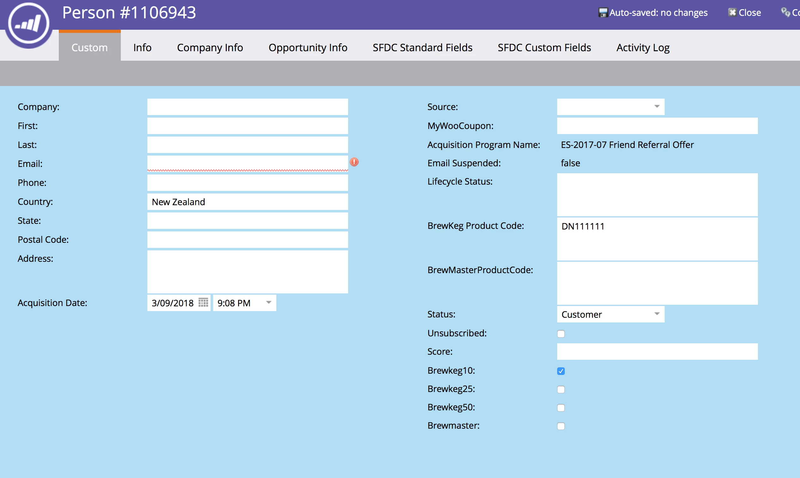Click the BrewMasterProductCode text area
The height and width of the screenshot is (478, 800).
pos(657,283)
